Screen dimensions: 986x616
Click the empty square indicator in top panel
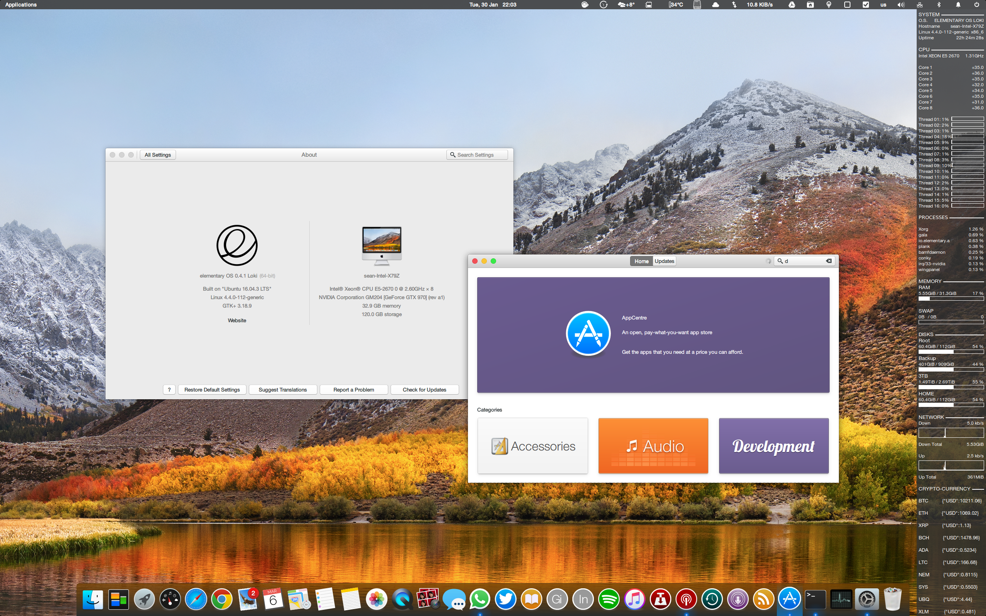click(x=847, y=5)
